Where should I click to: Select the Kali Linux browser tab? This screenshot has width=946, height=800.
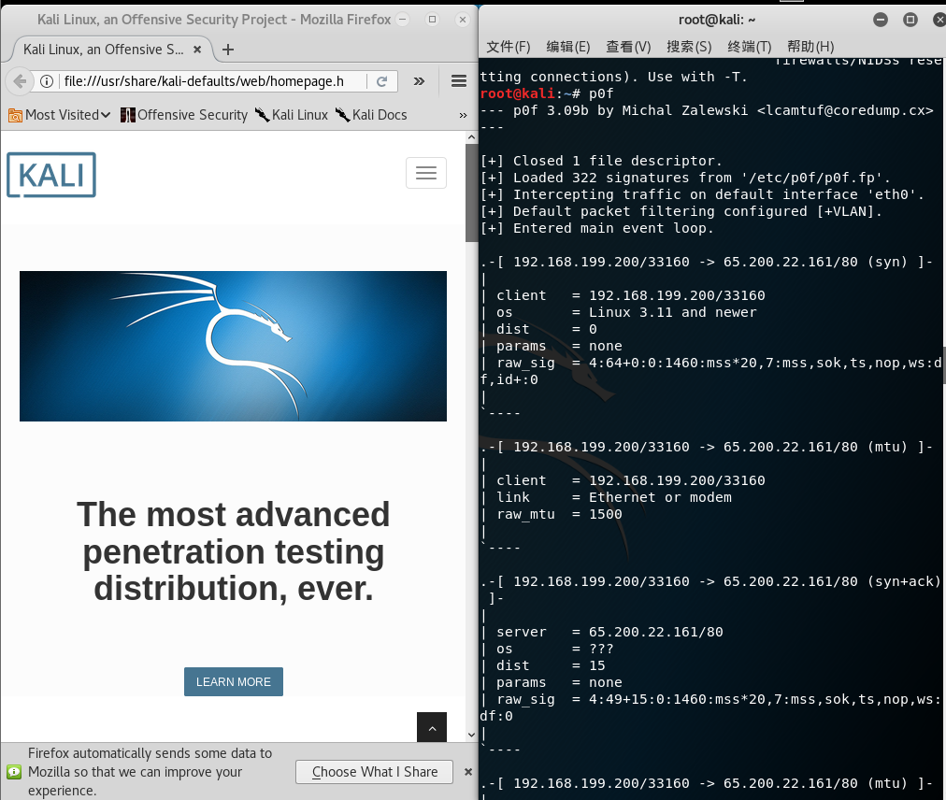pos(103,49)
